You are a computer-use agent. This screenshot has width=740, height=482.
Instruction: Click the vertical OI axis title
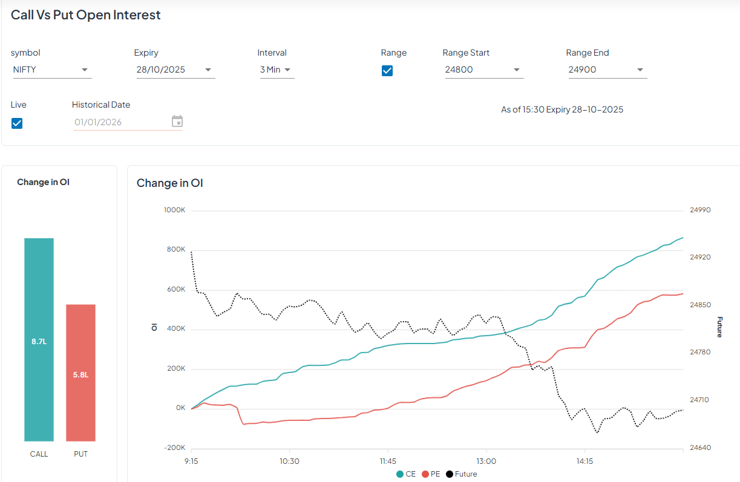click(x=154, y=327)
